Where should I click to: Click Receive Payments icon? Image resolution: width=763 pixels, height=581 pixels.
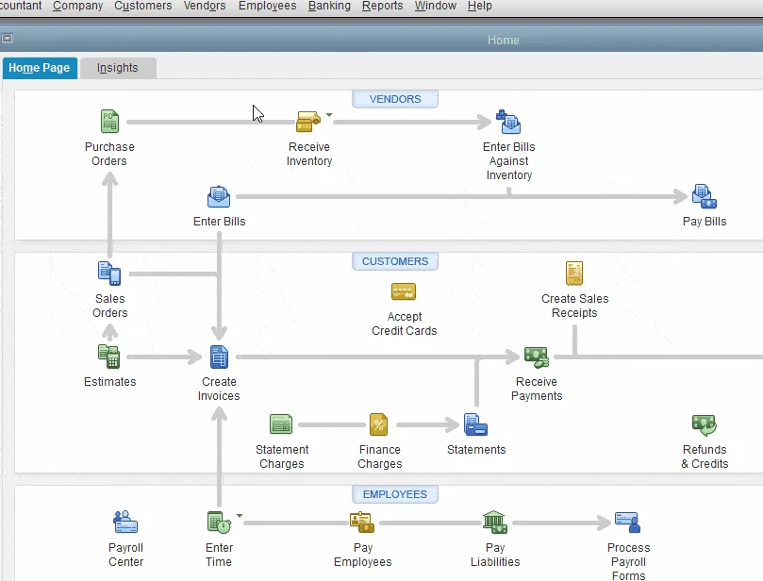point(537,357)
